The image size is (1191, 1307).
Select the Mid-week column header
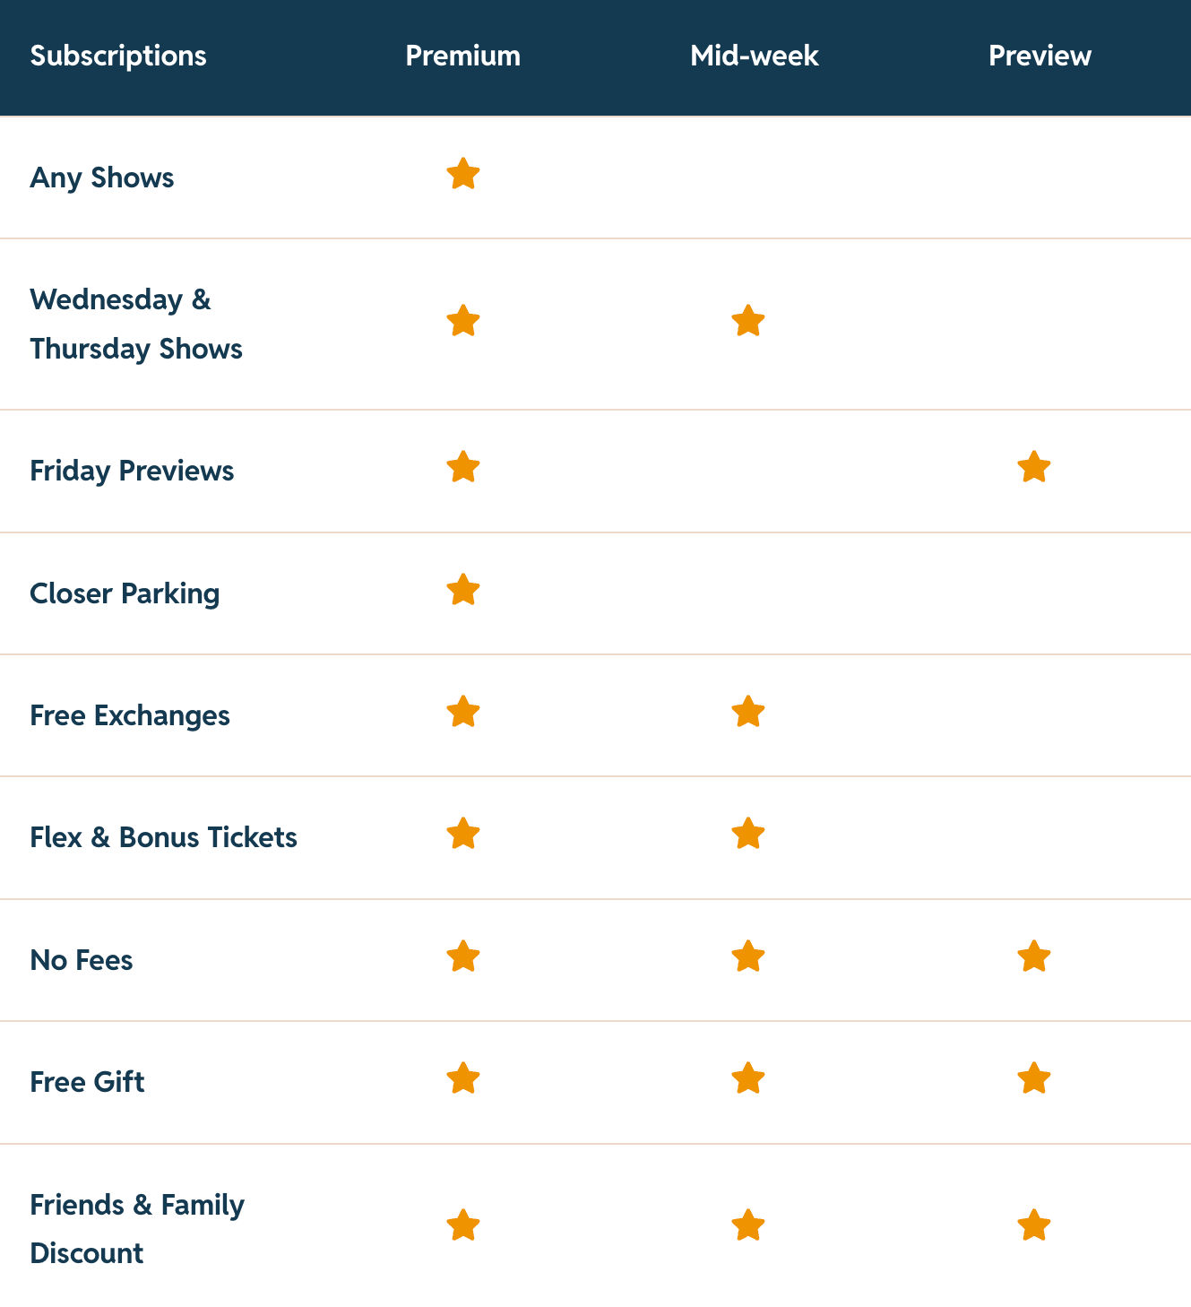(755, 56)
